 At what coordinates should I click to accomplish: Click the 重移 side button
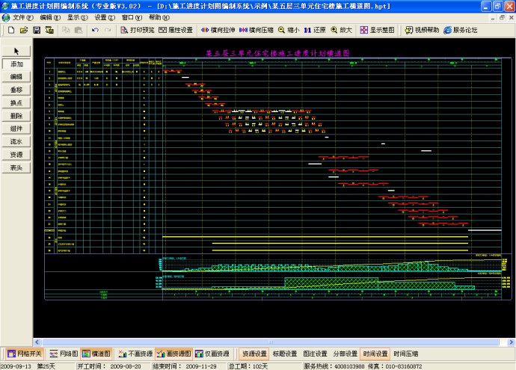coord(16,90)
